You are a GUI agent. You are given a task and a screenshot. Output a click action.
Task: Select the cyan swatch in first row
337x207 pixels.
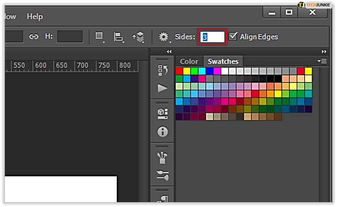point(202,71)
